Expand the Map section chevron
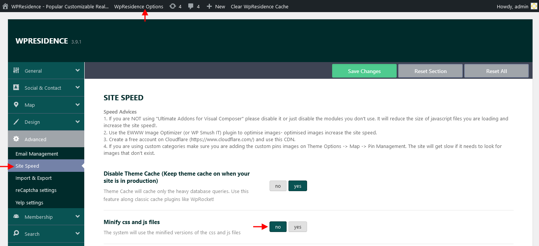 click(77, 104)
